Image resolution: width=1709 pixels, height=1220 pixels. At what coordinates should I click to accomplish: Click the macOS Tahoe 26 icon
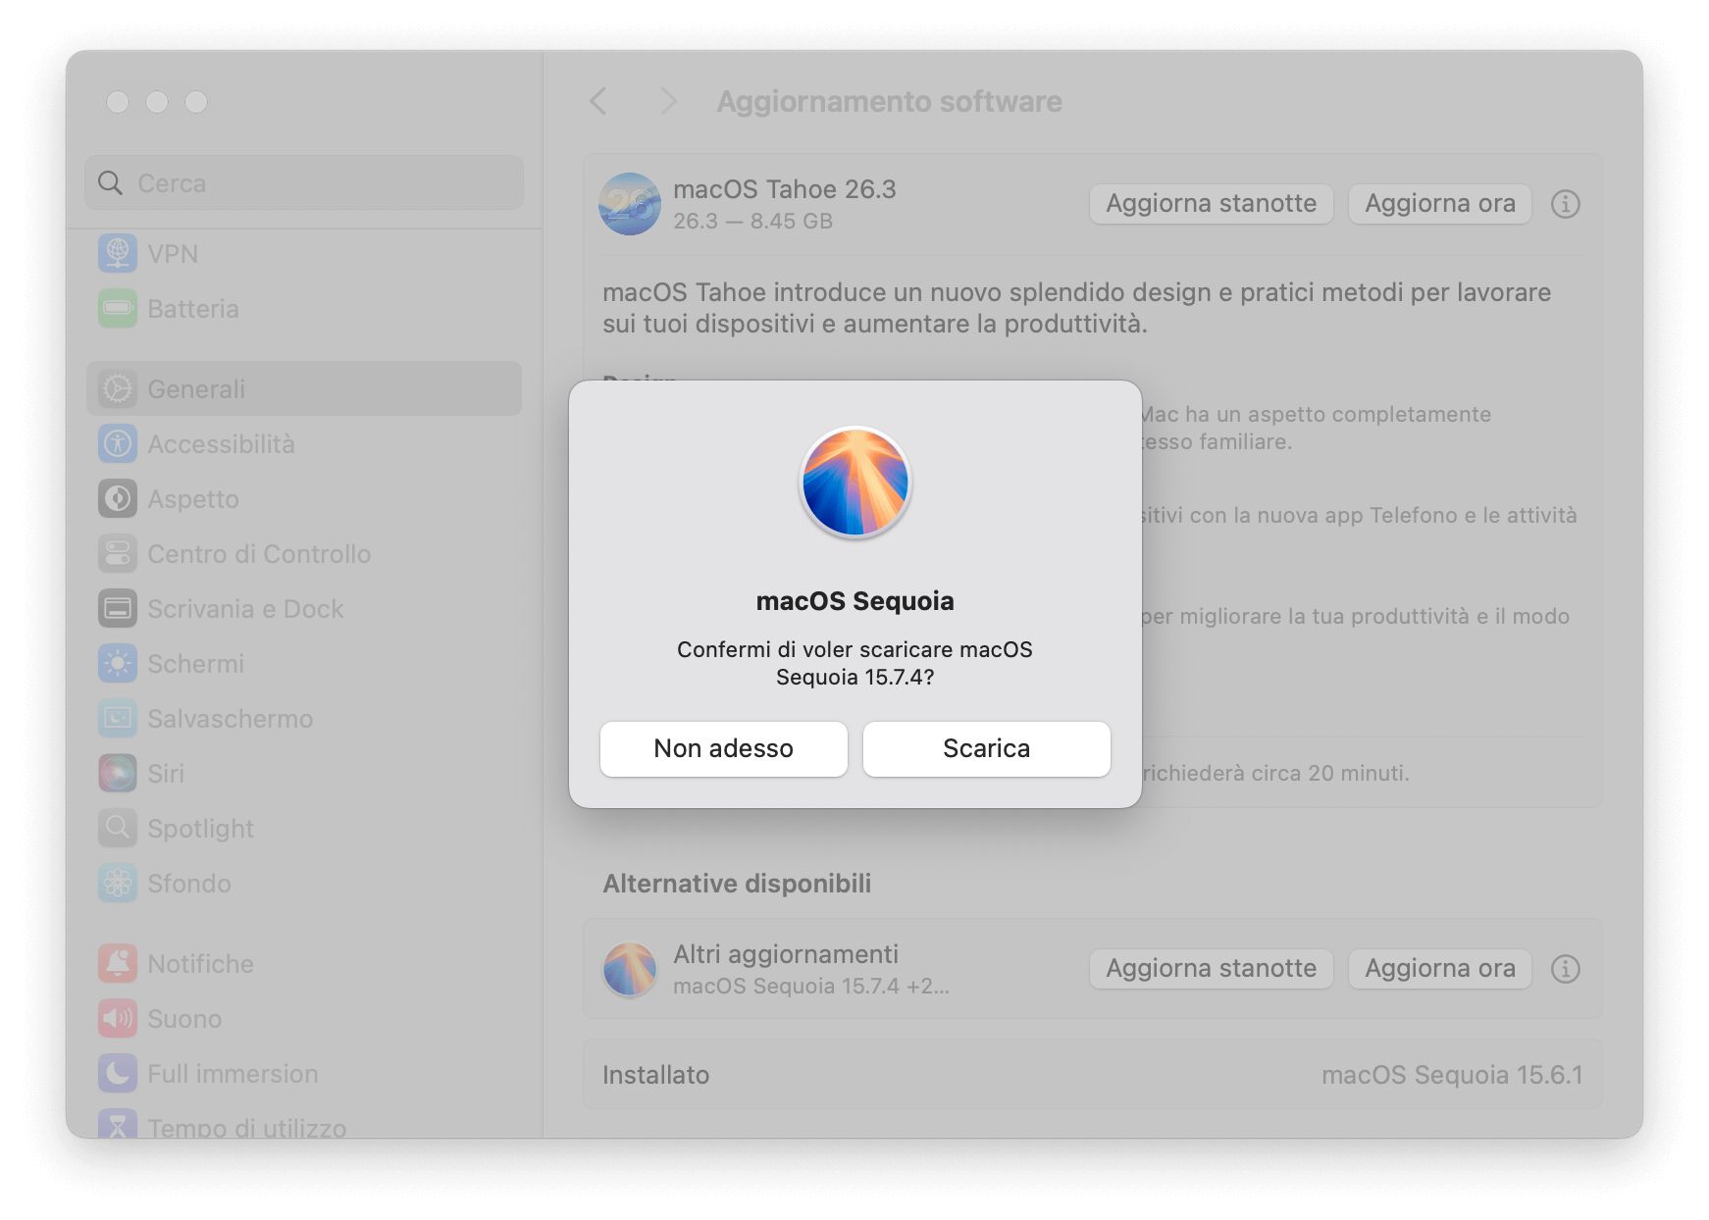[x=630, y=204]
